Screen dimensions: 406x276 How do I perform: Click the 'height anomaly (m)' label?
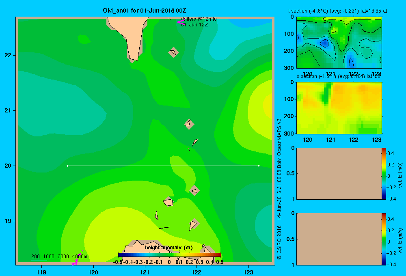(169, 248)
